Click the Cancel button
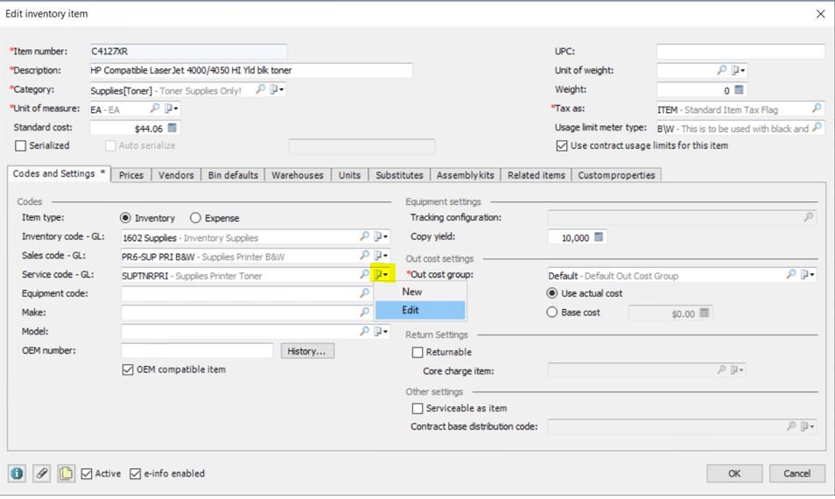This screenshot has width=835, height=499. pos(796,474)
